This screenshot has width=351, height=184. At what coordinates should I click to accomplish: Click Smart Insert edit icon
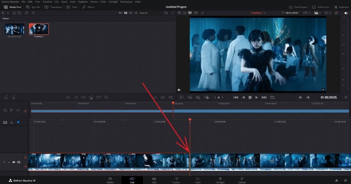point(68,97)
